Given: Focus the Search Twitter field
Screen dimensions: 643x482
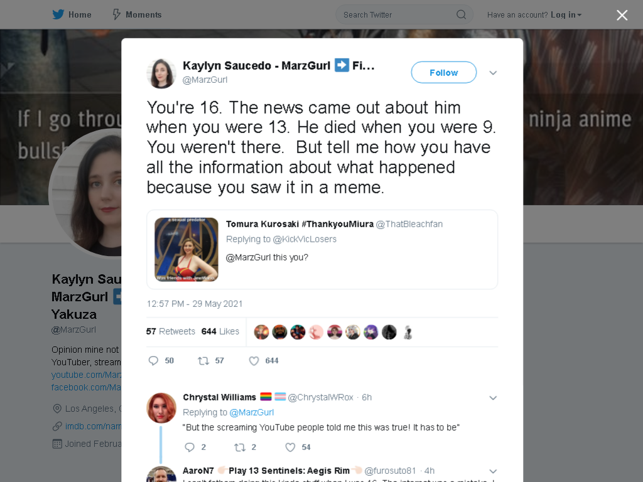Looking at the screenshot, I should pyautogui.click(x=404, y=15).
